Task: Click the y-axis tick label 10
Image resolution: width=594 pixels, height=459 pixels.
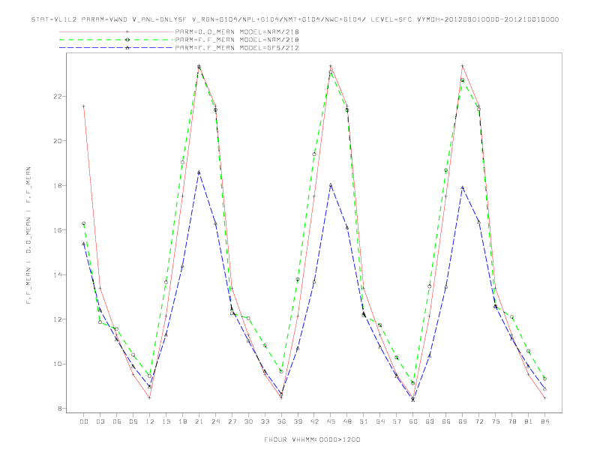Action: tap(57, 364)
